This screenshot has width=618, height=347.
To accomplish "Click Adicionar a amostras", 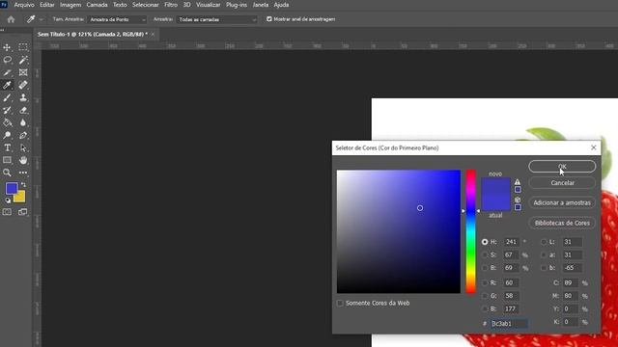I will coord(562,203).
